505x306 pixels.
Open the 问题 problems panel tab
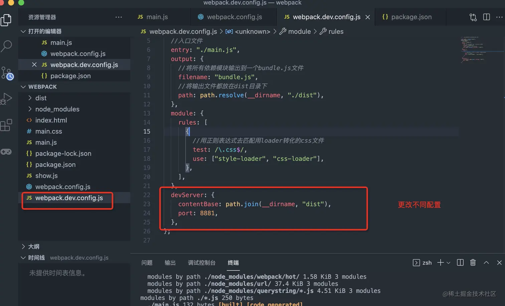pos(147,263)
